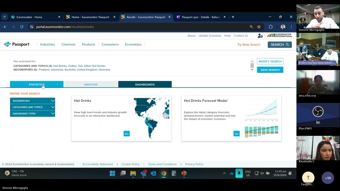Open Task View on taskbar

coord(123,173)
